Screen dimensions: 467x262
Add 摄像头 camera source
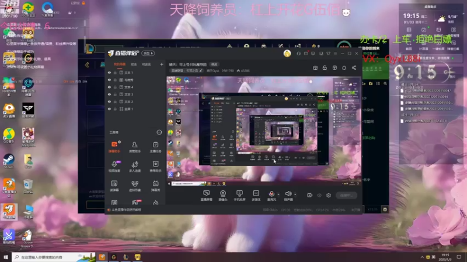point(223,196)
